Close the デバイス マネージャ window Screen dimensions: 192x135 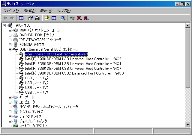[x=187, y=4]
